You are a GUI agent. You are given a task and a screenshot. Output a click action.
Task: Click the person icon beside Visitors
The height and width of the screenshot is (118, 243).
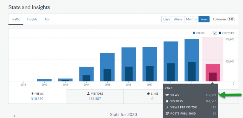coord(88,93)
